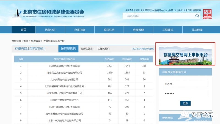Click the password input field
The height and width of the screenshot is (124, 220).
click(x=185, y=93)
